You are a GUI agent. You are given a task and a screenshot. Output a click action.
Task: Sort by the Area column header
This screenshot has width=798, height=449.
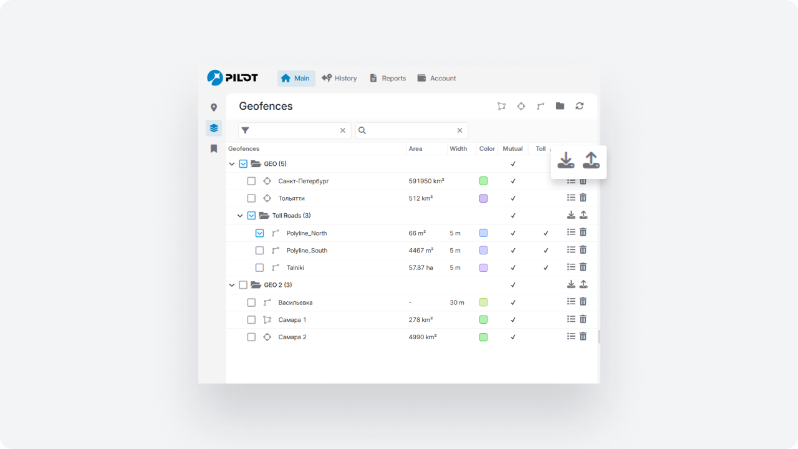click(x=415, y=149)
